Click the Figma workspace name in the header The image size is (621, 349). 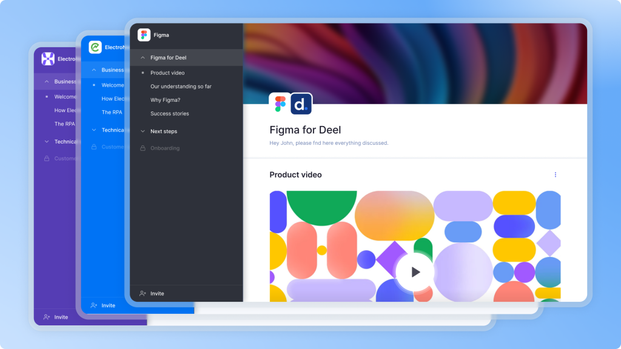[x=161, y=35]
